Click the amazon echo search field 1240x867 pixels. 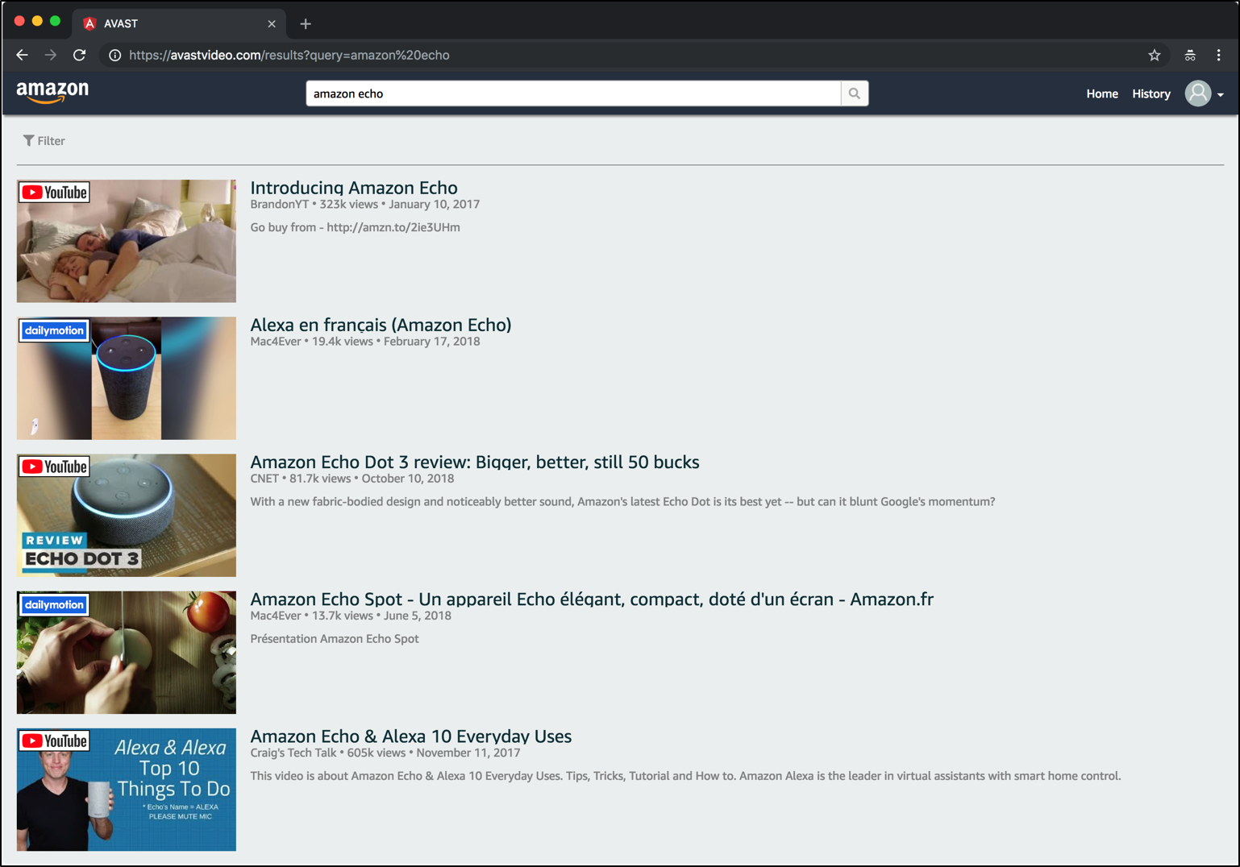pyautogui.click(x=573, y=93)
